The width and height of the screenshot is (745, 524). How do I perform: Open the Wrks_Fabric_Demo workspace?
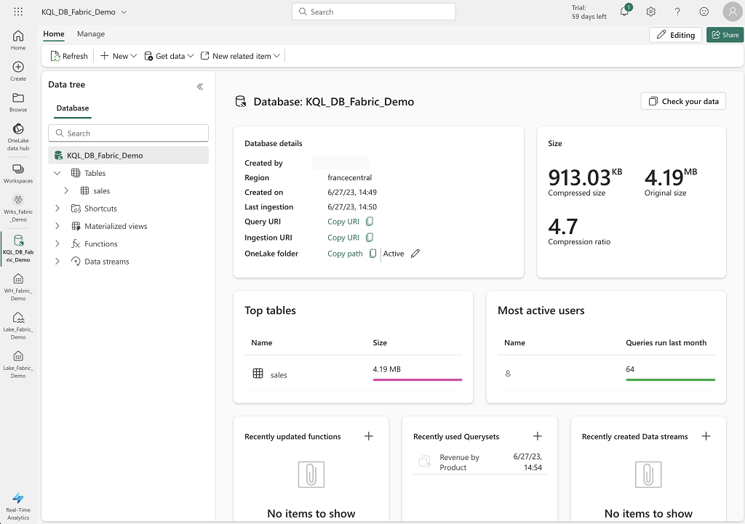pyautogui.click(x=18, y=208)
